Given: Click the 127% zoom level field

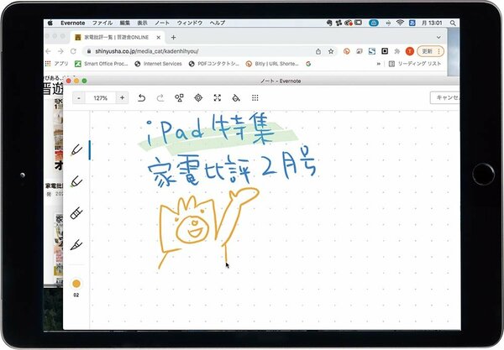Looking at the screenshot, I should [101, 98].
